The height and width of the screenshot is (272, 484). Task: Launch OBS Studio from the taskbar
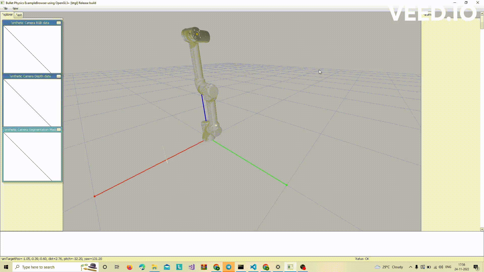[302, 267]
